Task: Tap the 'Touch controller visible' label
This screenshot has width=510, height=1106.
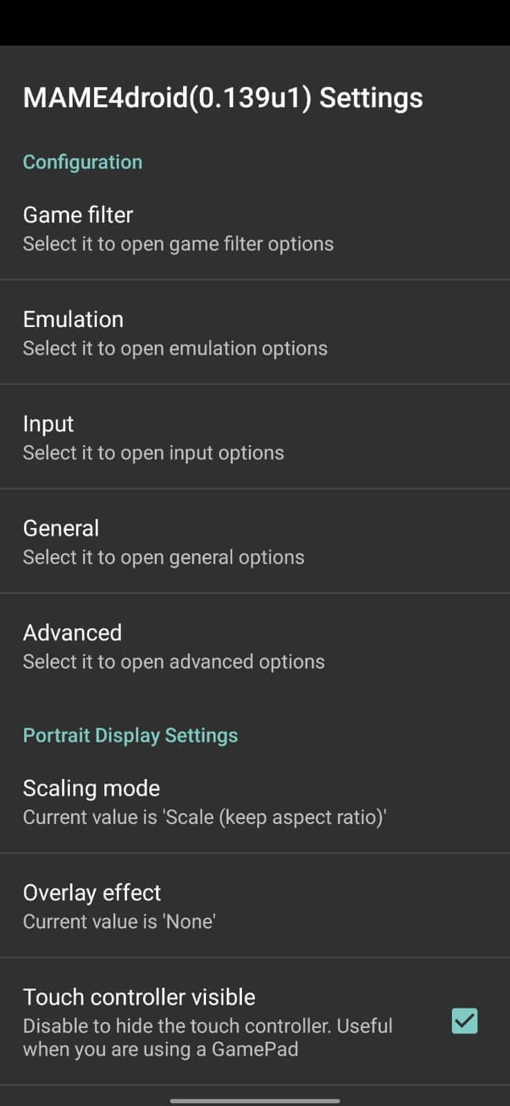Action: point(139,997)
